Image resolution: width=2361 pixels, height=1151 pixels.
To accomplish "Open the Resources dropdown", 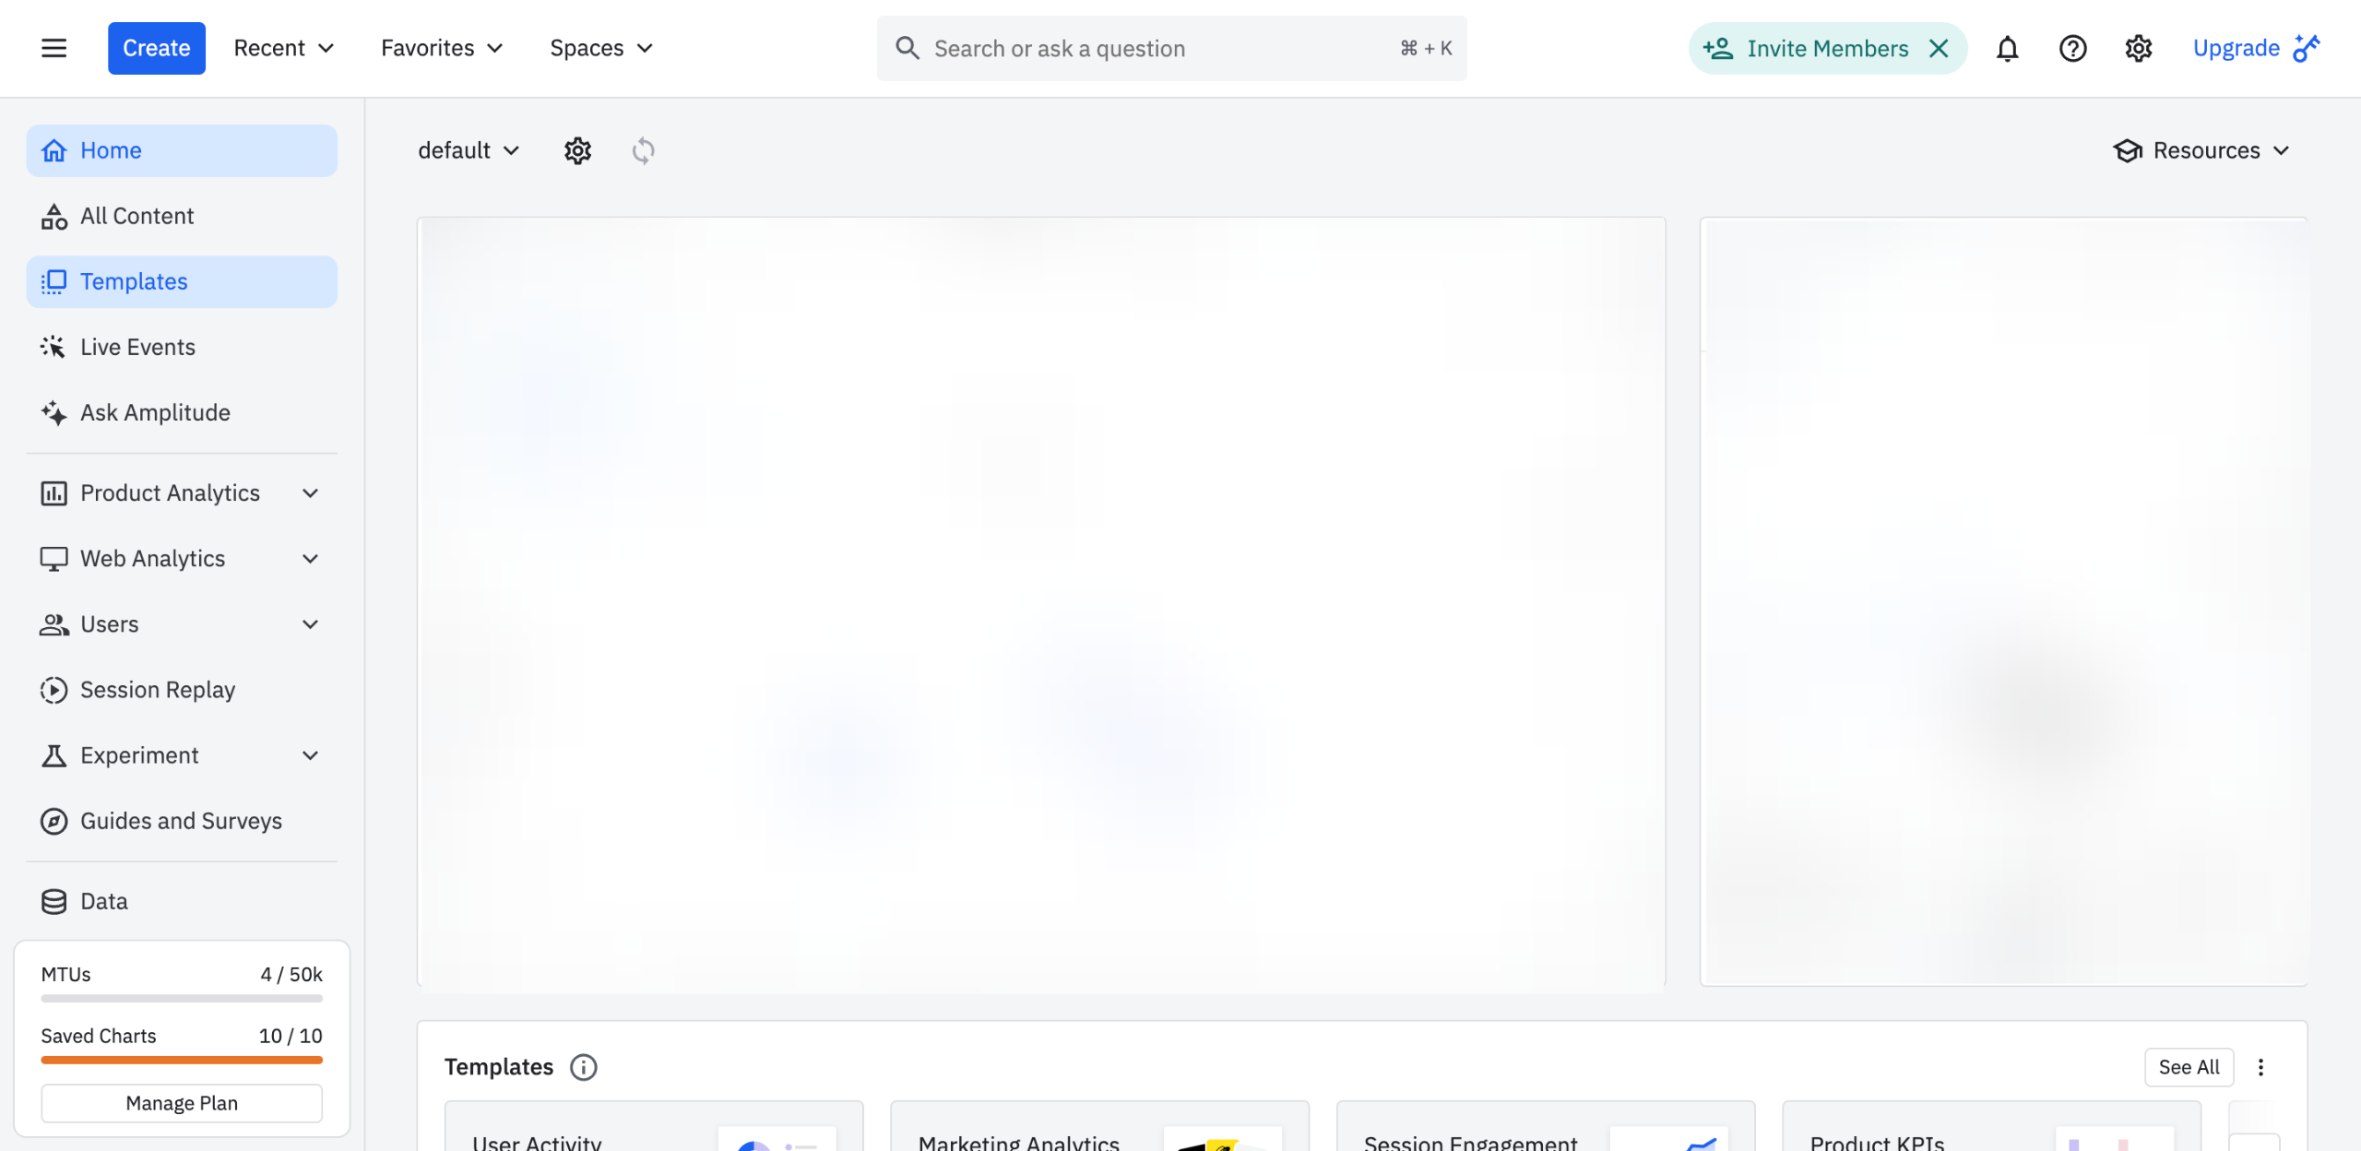I will (2202, 150).
